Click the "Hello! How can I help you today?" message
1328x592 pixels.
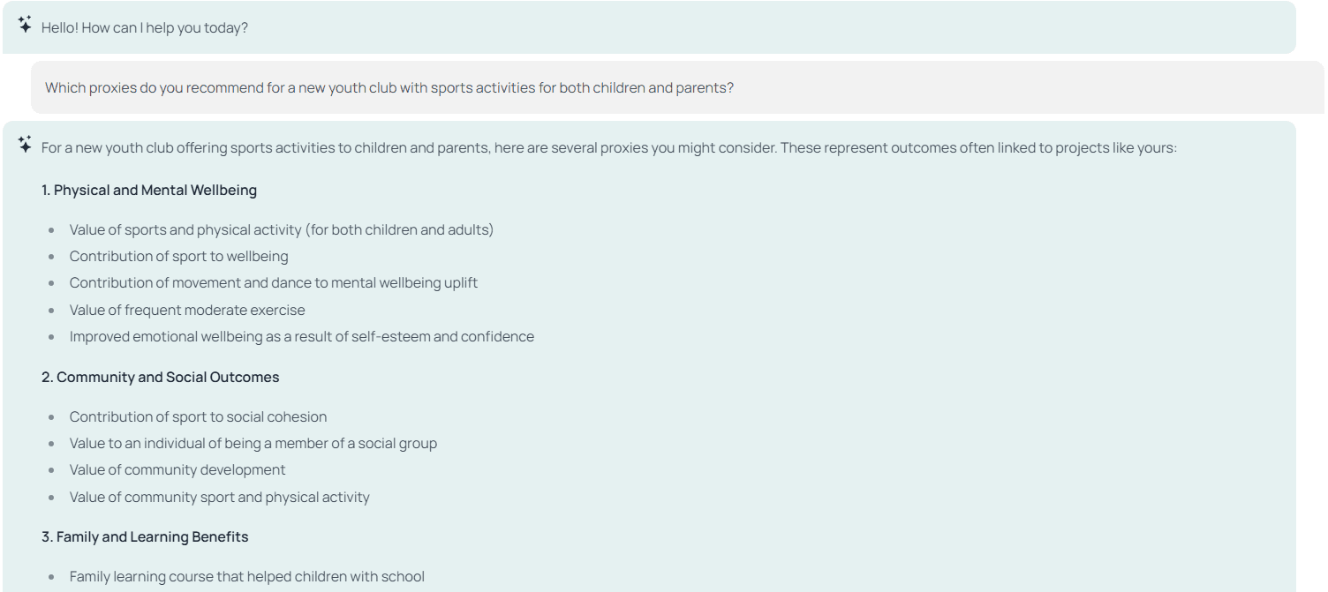coord(145,28)
